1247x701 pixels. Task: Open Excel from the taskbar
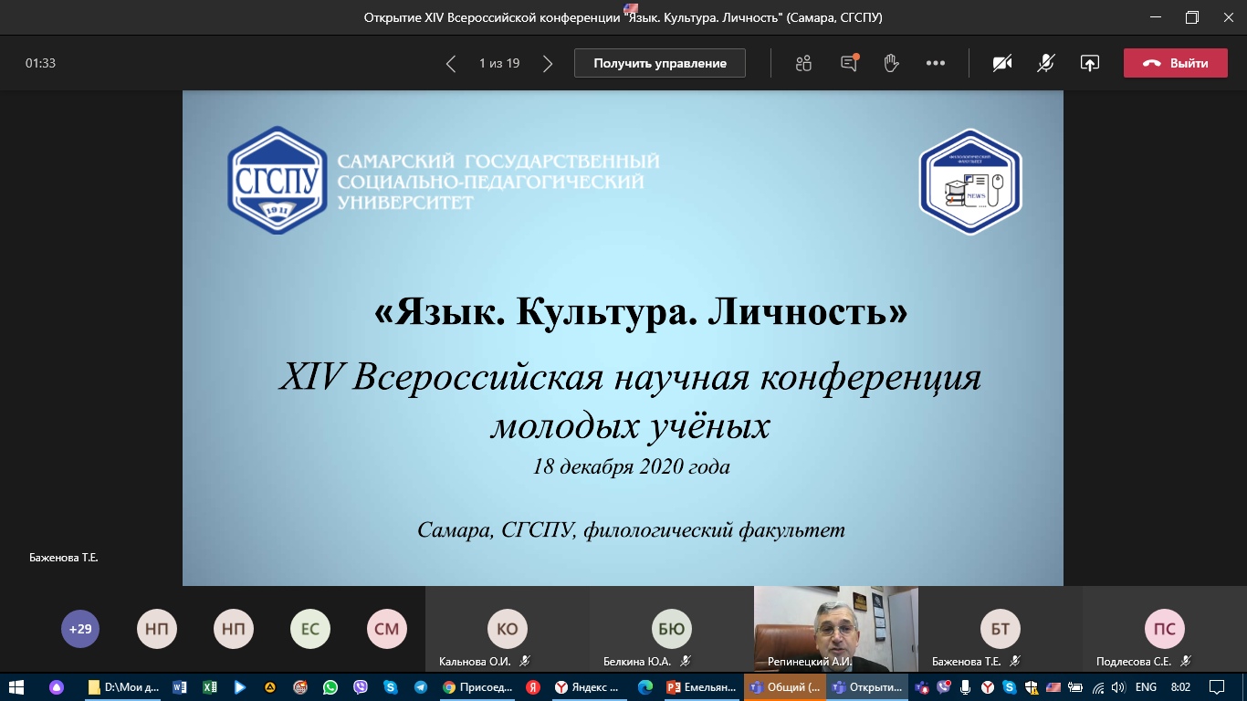209,687
